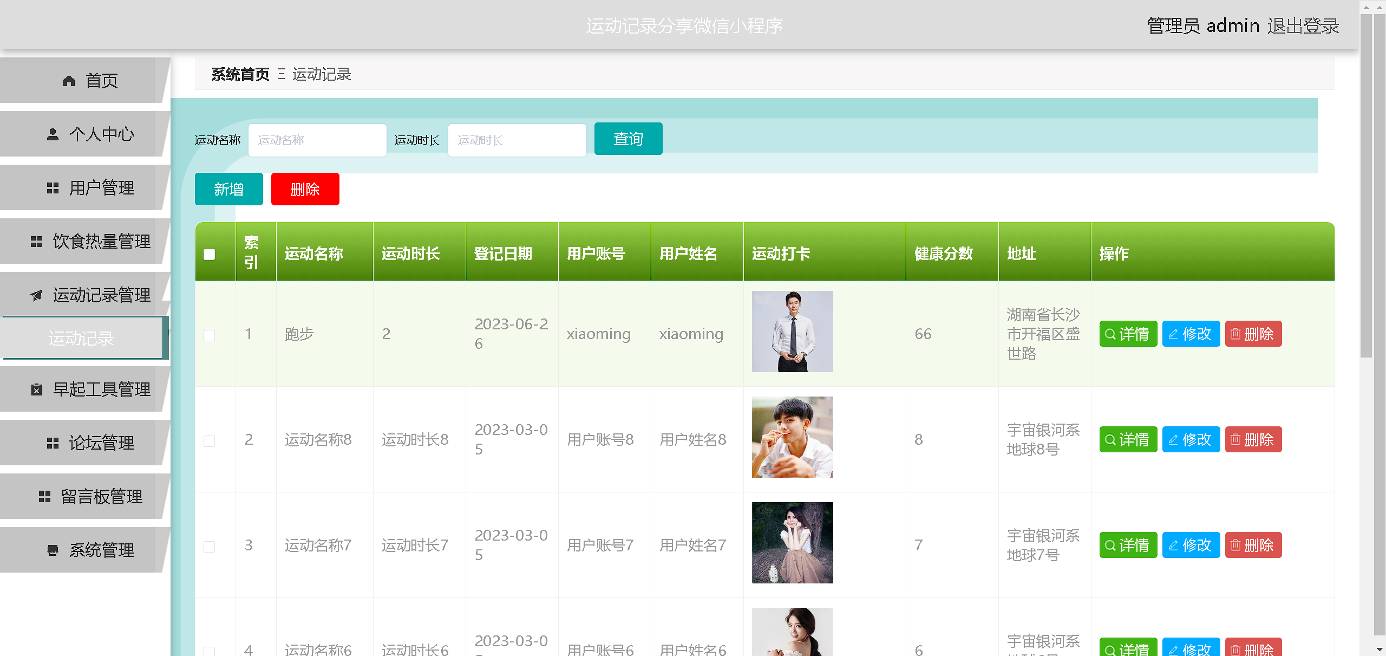Toggle the select-all checkbox in table header
The width and height of the screenshot is (1386, 656).
pos(210,254)
